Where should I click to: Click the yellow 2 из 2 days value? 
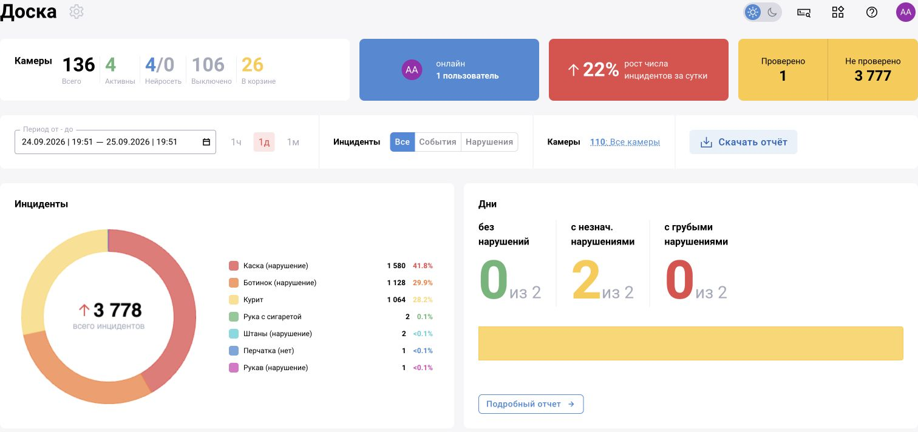coord(602,282)
